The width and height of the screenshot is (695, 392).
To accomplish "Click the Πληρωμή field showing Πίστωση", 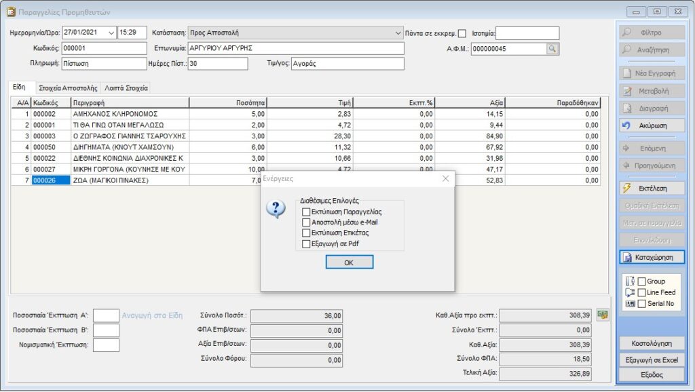I will pos(104,63).
